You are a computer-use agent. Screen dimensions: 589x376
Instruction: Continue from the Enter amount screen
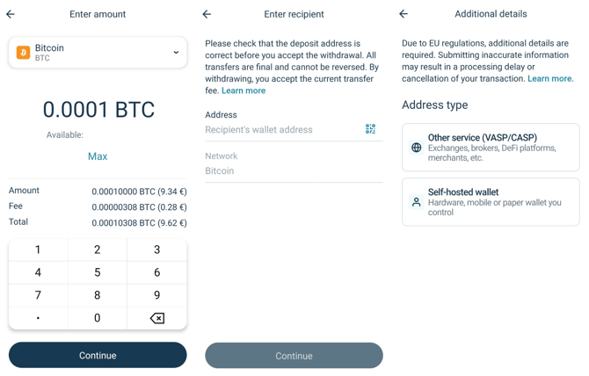[x=98, y=355]
